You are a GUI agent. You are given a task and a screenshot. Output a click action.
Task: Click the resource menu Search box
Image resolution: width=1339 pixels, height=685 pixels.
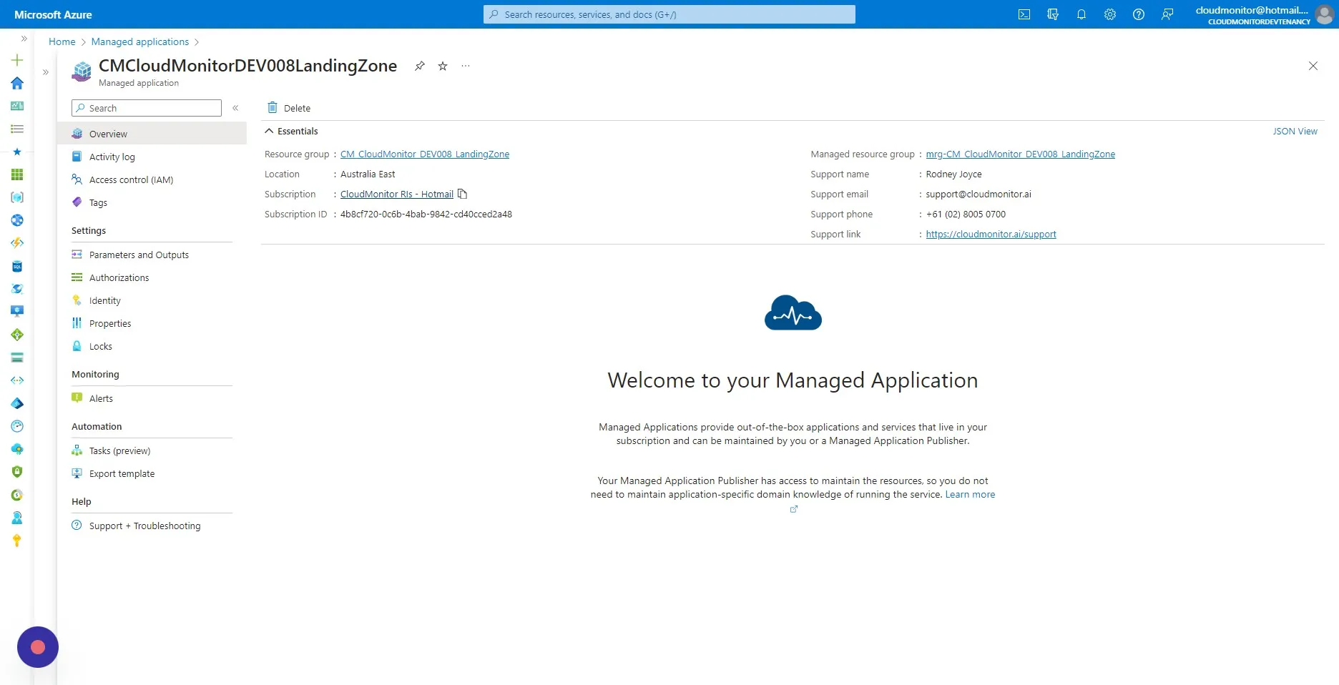(147, 108)
